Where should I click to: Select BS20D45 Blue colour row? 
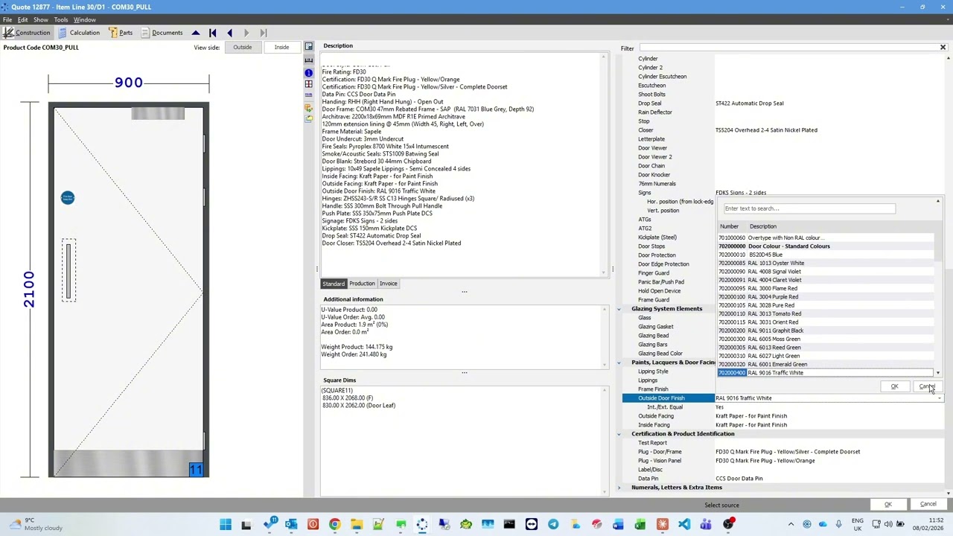(825, 255)
